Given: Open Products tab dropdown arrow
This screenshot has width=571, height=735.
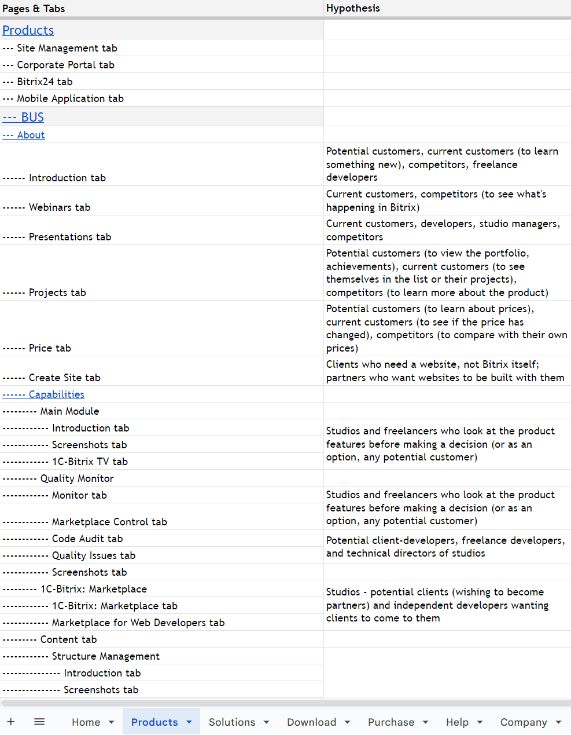Looking at the screenshot, I should tap(189, 722).
